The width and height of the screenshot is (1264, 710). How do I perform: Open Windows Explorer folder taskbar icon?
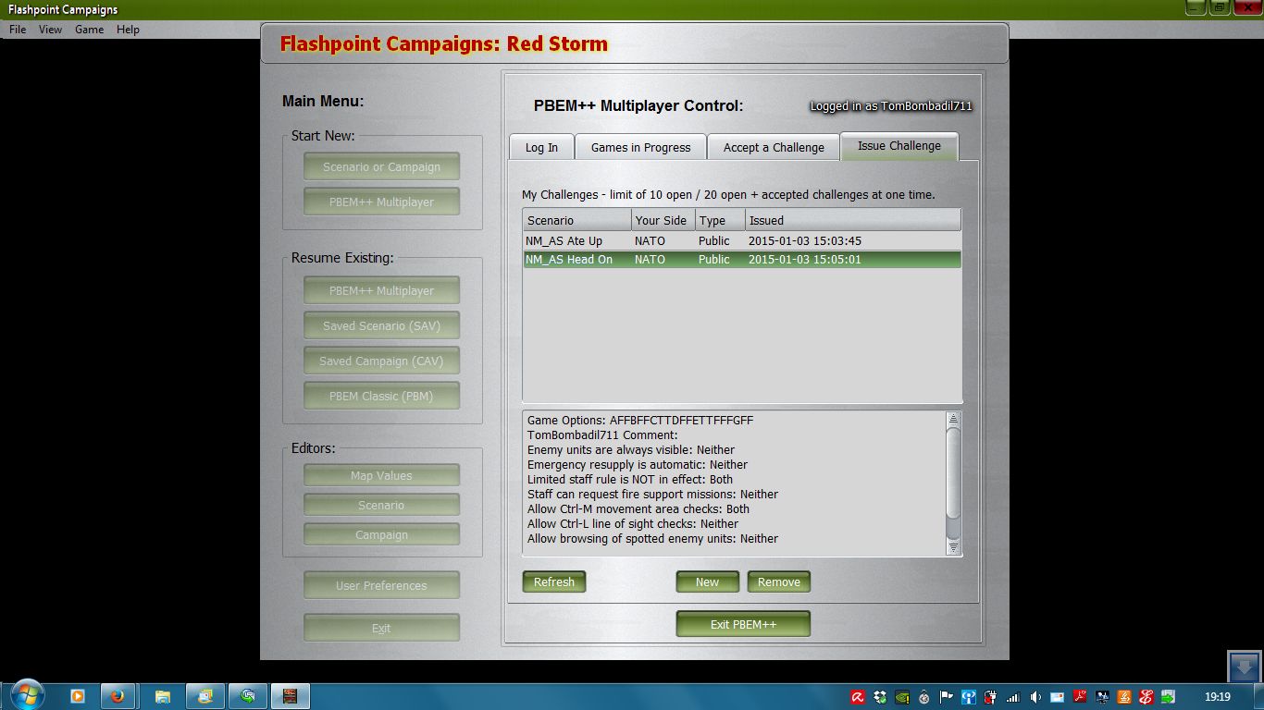pos(162,696)
